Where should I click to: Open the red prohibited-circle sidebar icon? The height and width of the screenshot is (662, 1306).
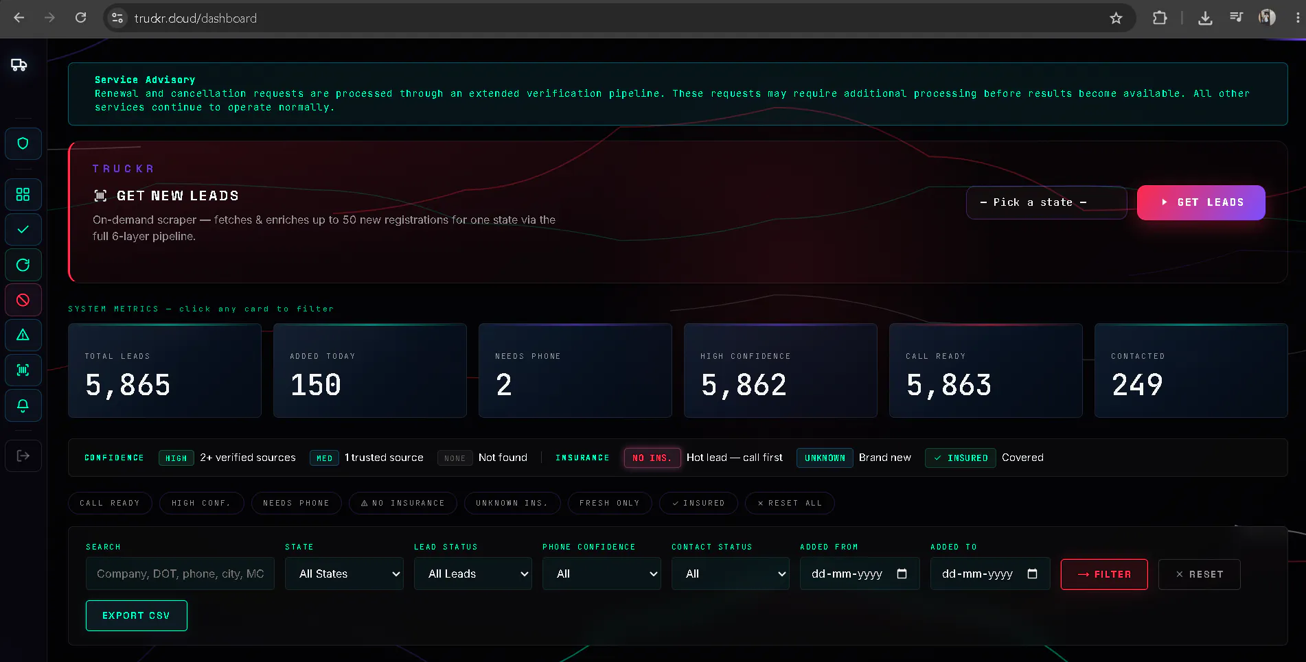pyautogui.click(x=23, y=300)
